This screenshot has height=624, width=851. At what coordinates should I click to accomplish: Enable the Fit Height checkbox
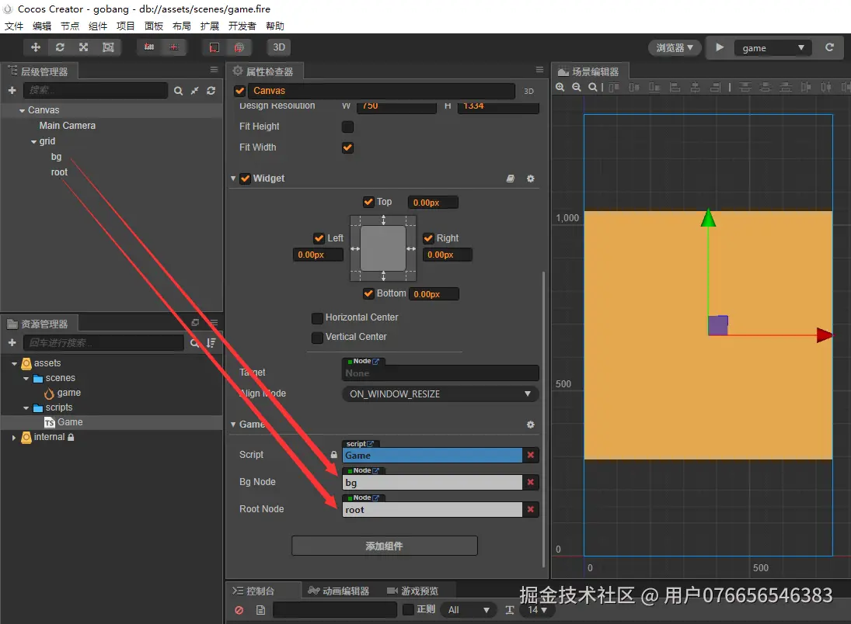(x=348, y=127)
